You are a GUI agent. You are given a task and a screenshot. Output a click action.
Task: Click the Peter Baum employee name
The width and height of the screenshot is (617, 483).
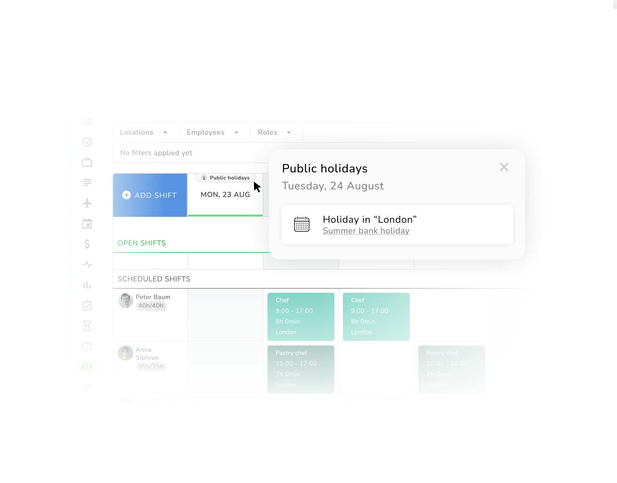coord(153,297)
